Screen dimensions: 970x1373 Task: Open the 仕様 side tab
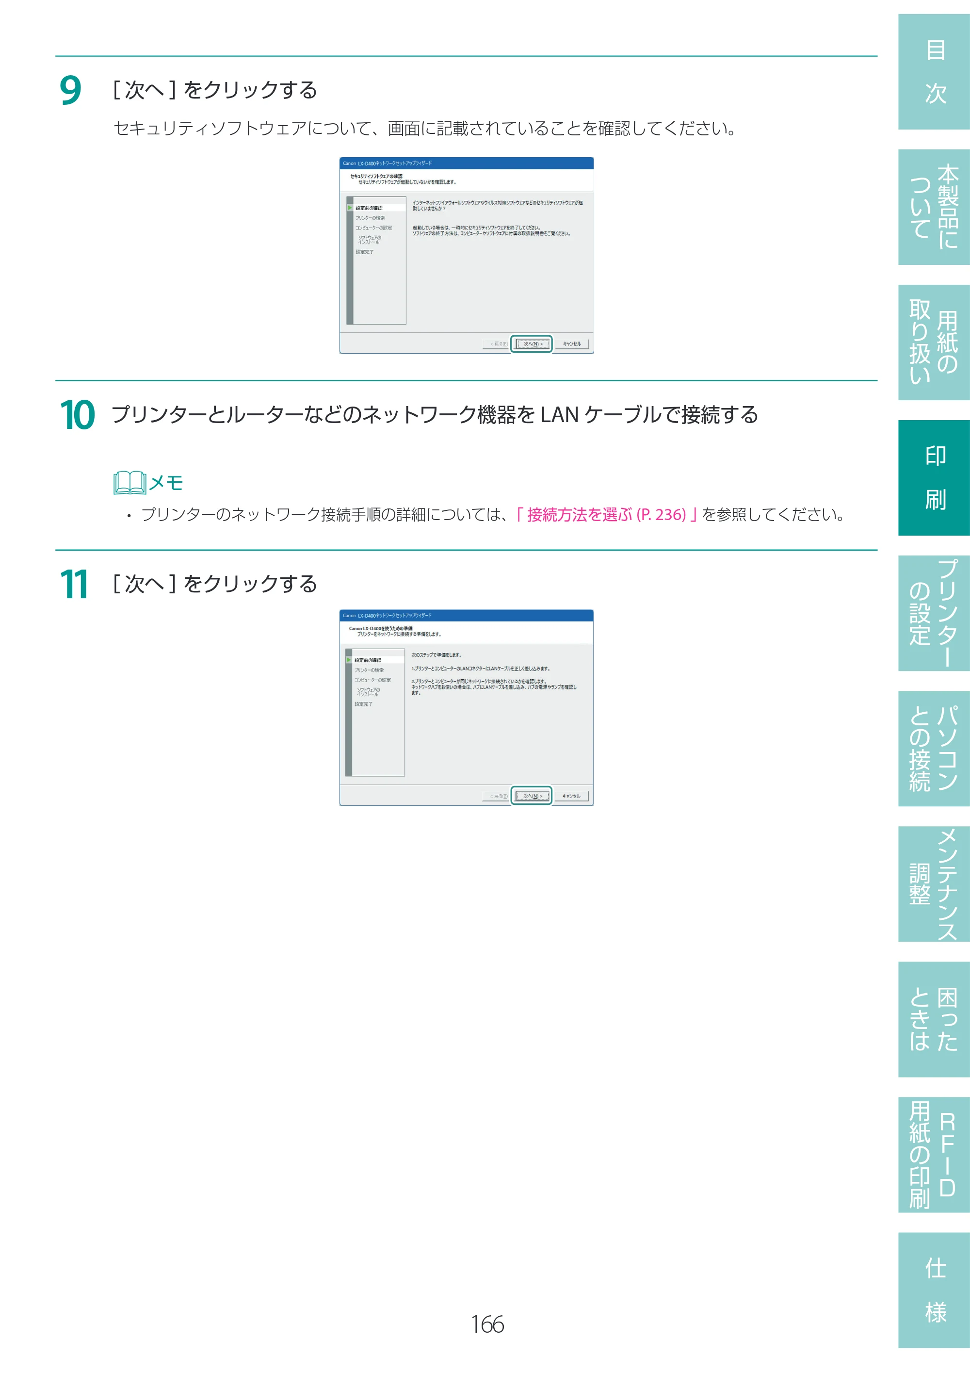point(934,1290)
